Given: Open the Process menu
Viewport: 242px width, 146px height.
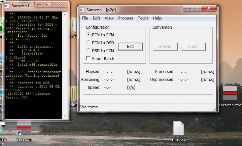Looking at the screenshot, I should click(x=125, y=18).
